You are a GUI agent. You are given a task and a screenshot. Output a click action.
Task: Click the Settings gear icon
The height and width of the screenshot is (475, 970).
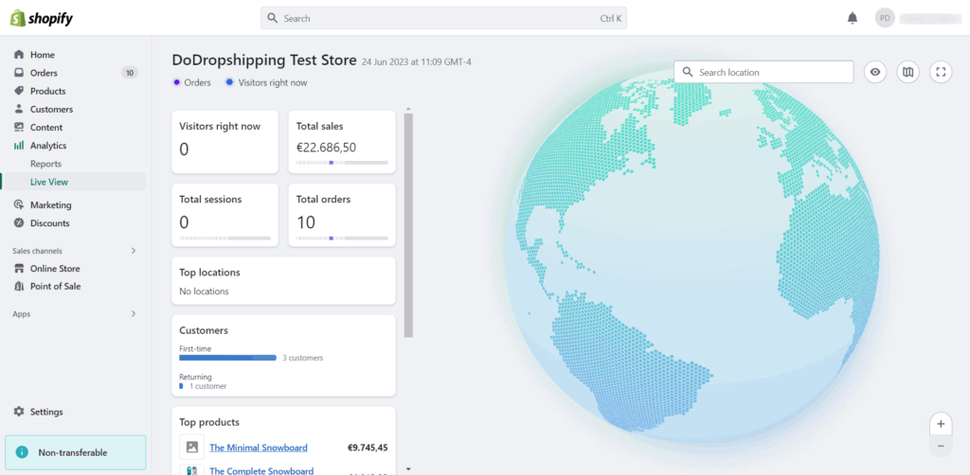[19, 412]
